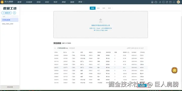Click the search icon beside 数据分析

tap(14, 13)
